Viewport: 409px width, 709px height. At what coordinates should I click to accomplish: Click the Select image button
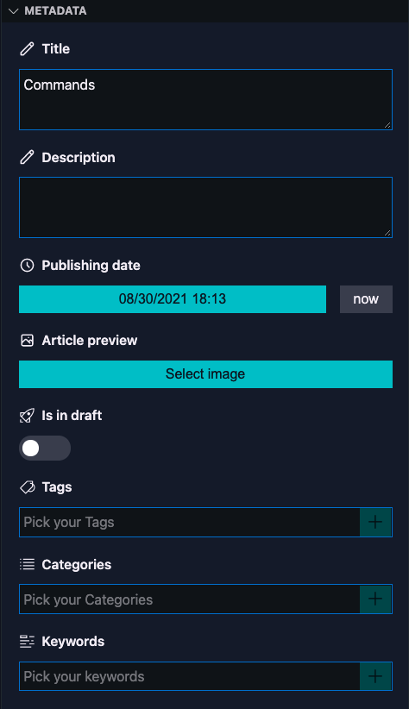(205, 374)
